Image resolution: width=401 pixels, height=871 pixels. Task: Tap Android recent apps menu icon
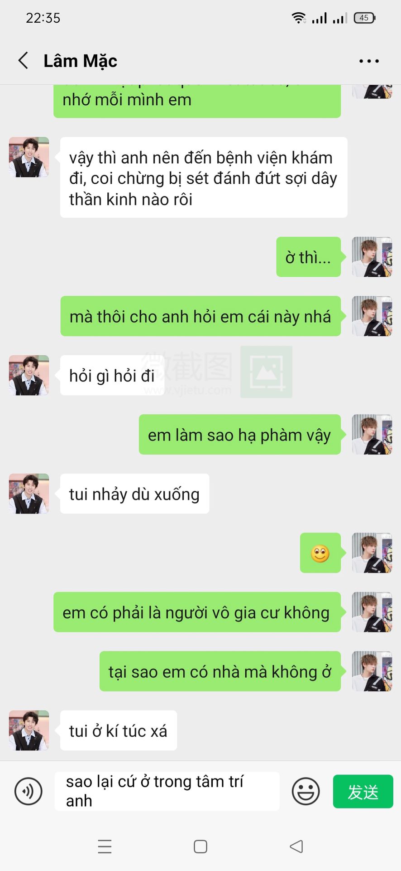[x=105, y=847]
